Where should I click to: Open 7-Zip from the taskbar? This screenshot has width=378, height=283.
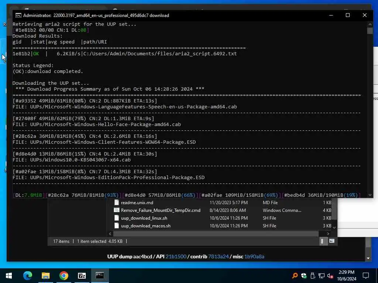coord(82,276)
